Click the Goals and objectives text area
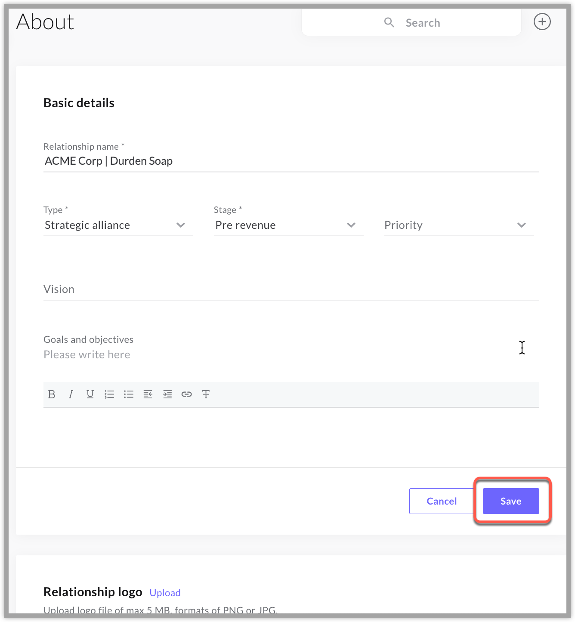This screenshot has width=575, height=622. [291, 355]
